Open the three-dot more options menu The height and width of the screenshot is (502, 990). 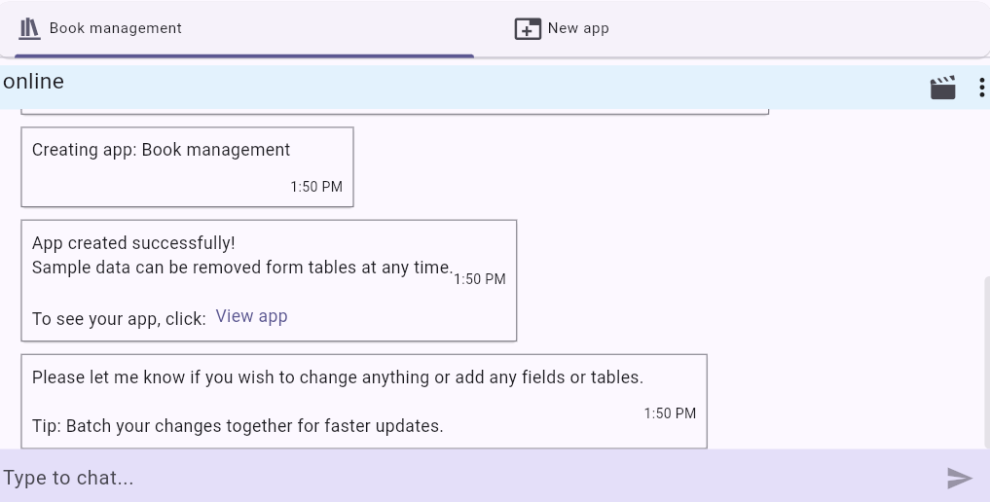point(980,88)
